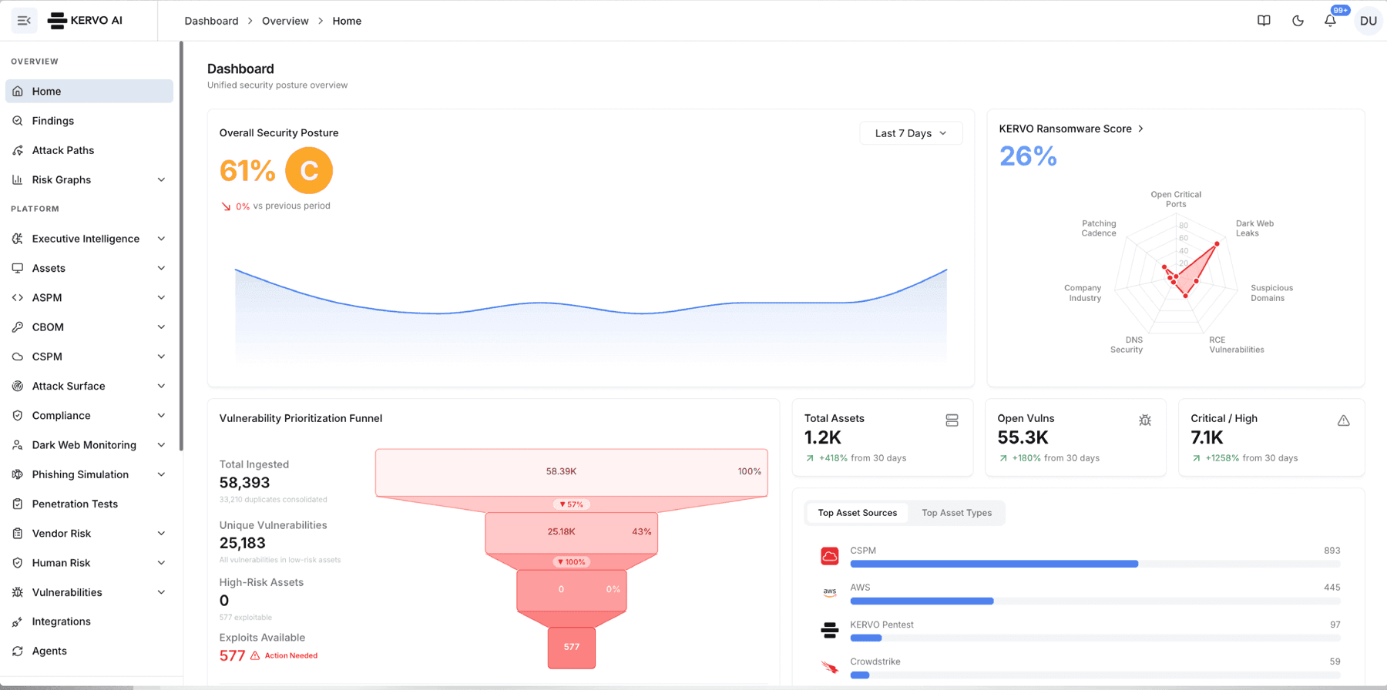Click the AWS asset source progress bar
The height and width of the screenshot is (690, 1387).
pos(1095,601)
